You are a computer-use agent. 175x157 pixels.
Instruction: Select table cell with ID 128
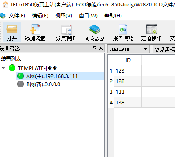128,81
